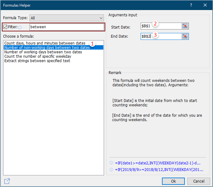Image resolution: width=213 pixels, height=187 pixels.
Task: Click the Start Date range selector icon
Action: coord(185,26)
